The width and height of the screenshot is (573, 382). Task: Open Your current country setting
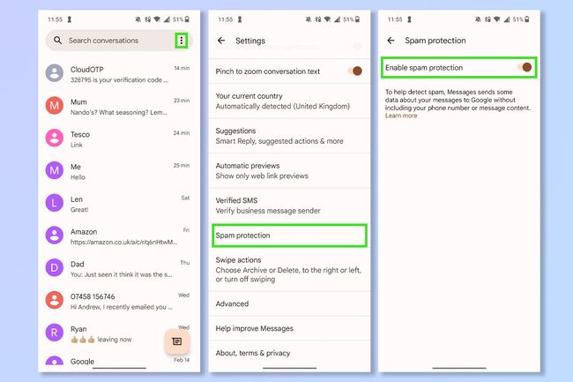[x=289, y=101]
